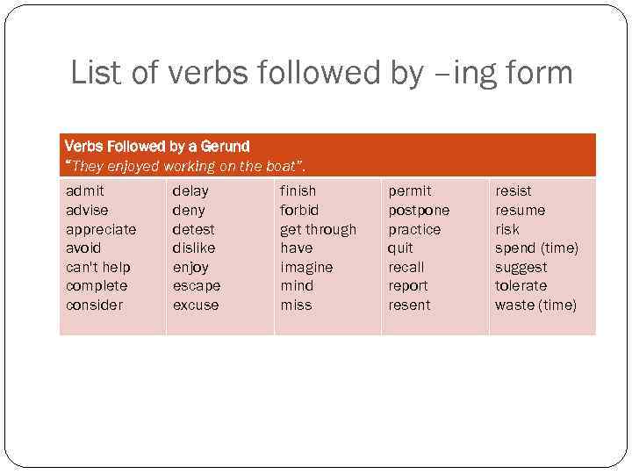This screenshot has width=632, height=474.
Task: Click on 'can't help' in the table
Action: [x=97, y=267]
